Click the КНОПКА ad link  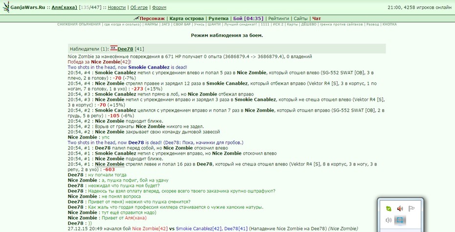[389, 24]
